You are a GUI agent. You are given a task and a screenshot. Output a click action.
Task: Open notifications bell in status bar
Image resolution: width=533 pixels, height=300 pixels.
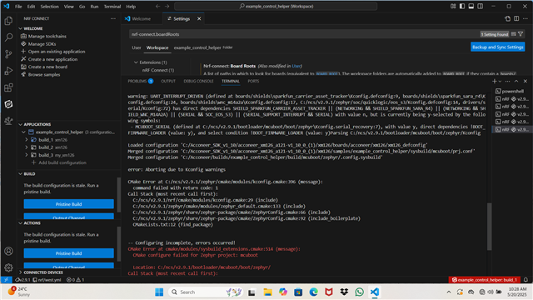(x=526, y=280)
